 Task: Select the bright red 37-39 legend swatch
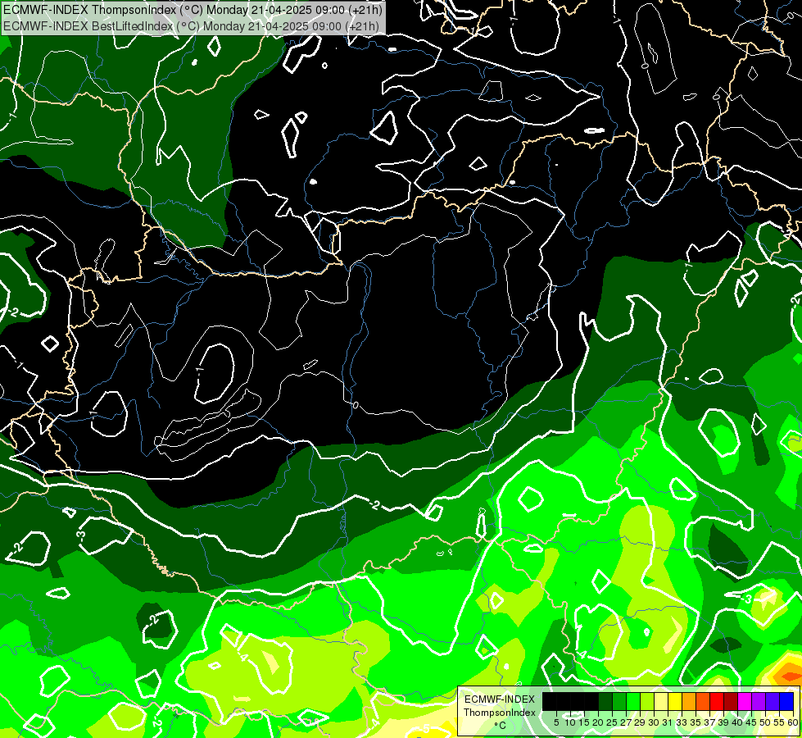pos(717,702)
